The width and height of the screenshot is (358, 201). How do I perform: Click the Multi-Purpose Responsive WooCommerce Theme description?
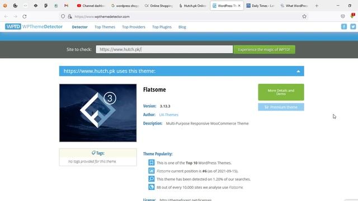tap(207, 123)
